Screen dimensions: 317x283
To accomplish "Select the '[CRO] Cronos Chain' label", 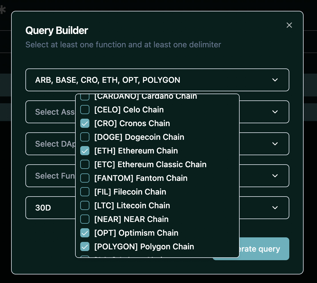I will [x=132, y=124].
